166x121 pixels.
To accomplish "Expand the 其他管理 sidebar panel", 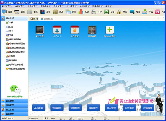I will 14,114.
